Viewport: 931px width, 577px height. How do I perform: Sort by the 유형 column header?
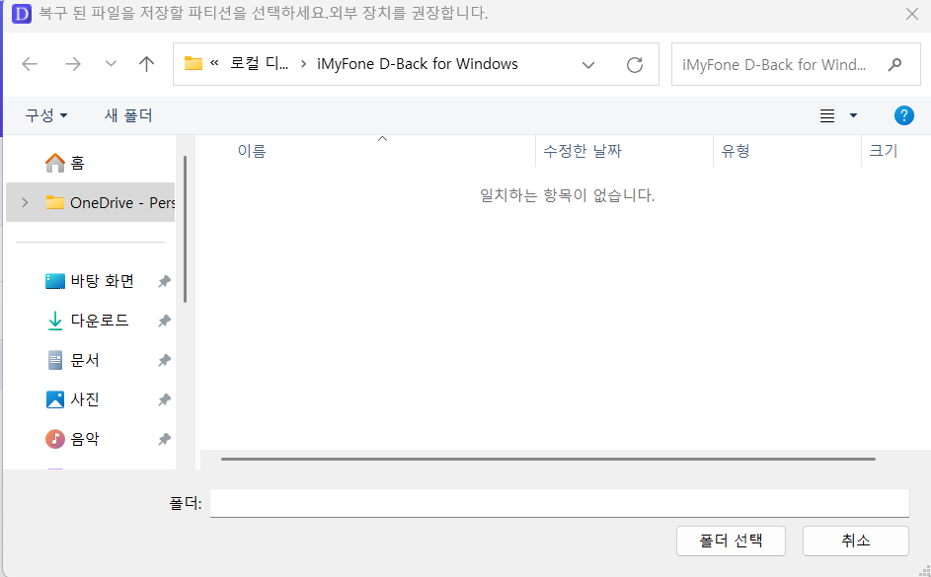click(x=787, y=151)
